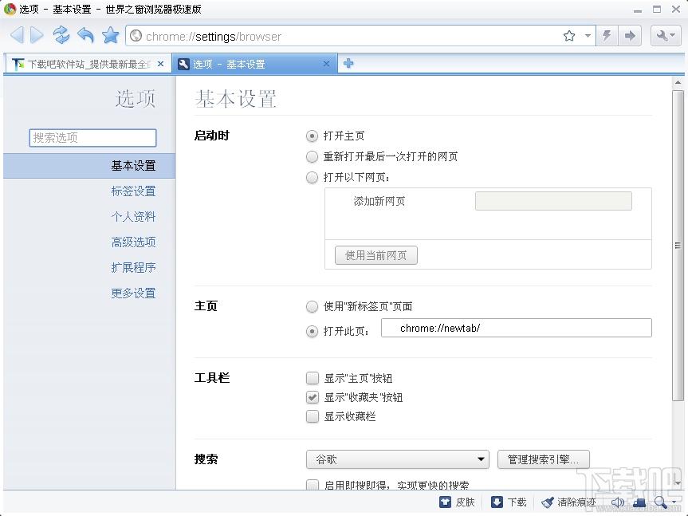Click the 使用当前网页 button

click(376, 255)
